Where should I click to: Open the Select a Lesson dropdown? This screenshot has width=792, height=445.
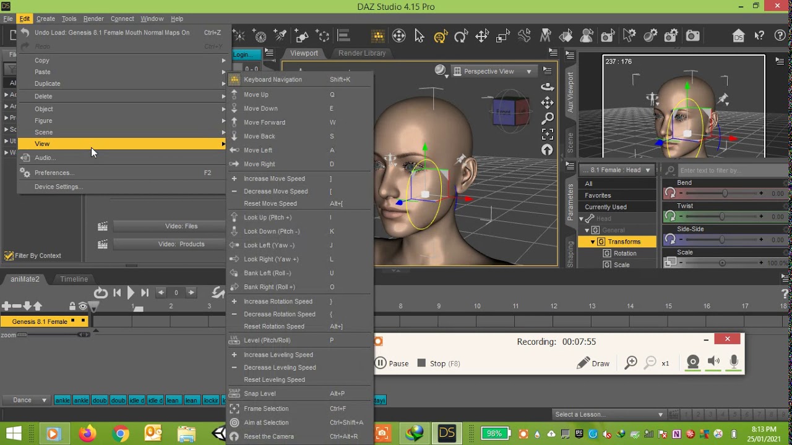point(609,415)
